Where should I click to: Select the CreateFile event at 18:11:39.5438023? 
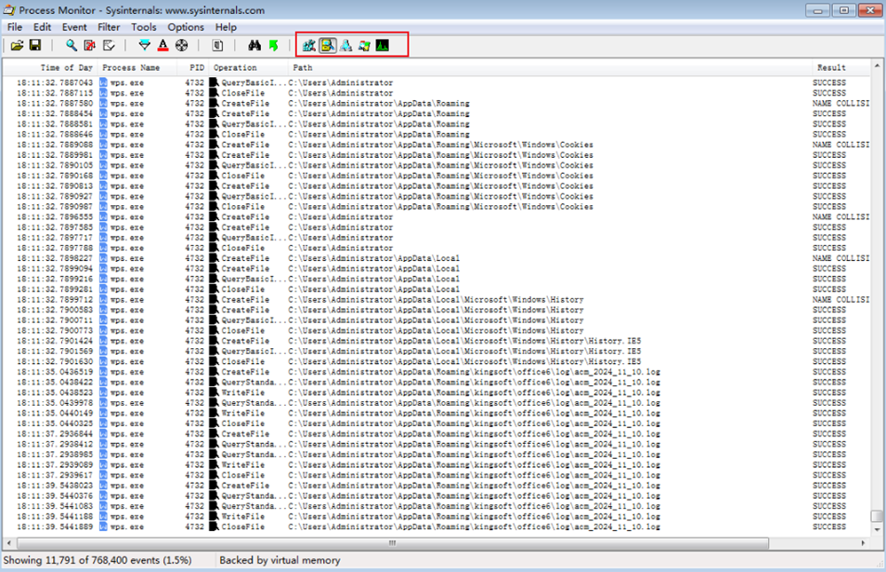[436, 486]
